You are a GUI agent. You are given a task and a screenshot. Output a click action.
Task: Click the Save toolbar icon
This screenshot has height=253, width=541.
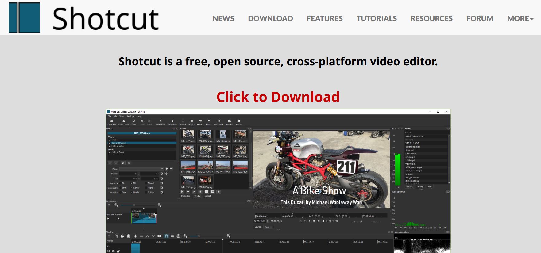133,122
